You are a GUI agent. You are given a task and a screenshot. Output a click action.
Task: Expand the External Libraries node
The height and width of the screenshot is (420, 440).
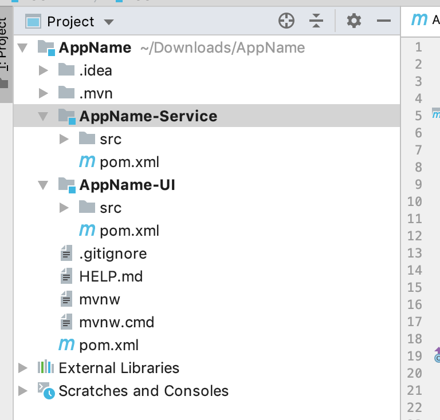tap(22, 368)
